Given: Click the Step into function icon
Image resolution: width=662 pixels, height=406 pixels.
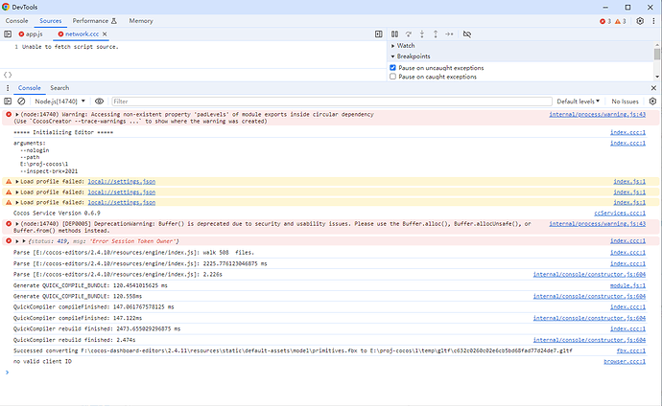Looking at the screenshot, I should tap(423, 34).
